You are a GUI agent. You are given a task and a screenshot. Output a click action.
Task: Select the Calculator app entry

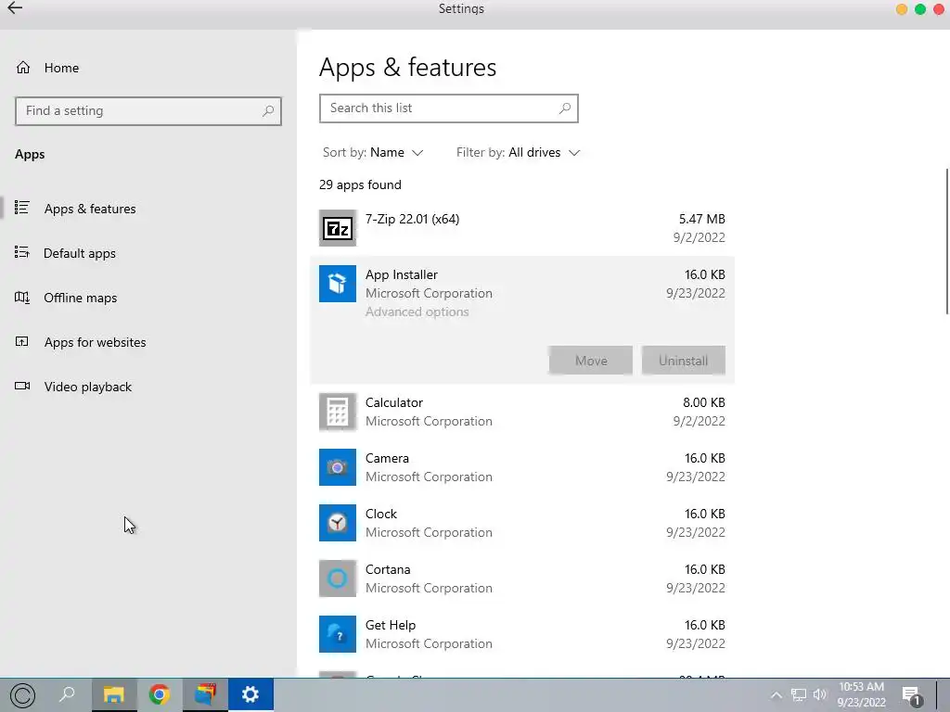(521, 412)
